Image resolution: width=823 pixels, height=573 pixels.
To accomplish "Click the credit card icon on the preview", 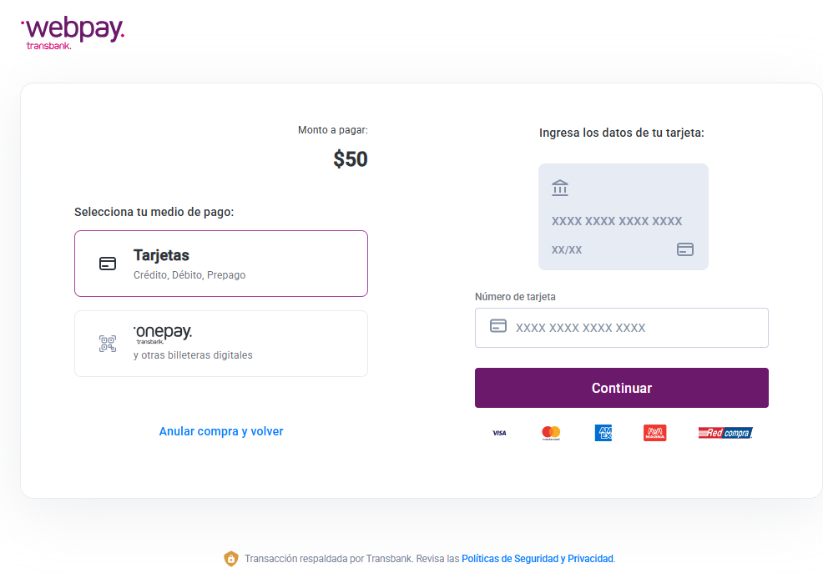I will click(685, 249).
